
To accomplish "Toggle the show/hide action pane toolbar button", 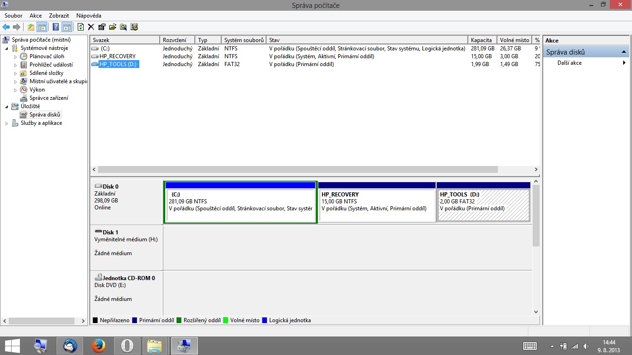I will point(67,27).
